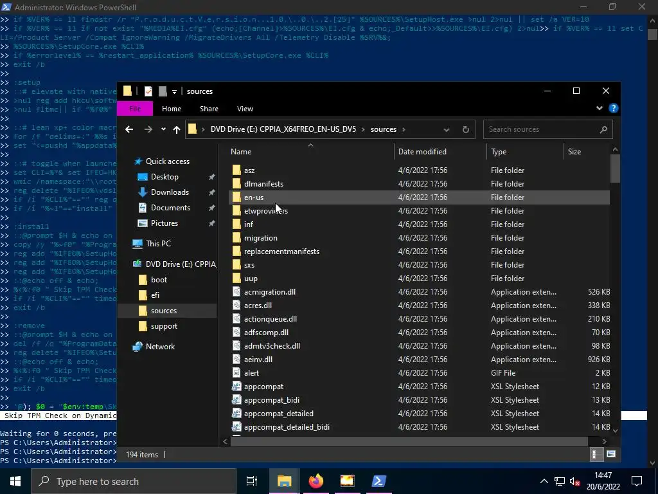Select the admtv3check.dll file icon
Image resolution: width=658 pixels, height=494 pixels.
click(236, 345)
